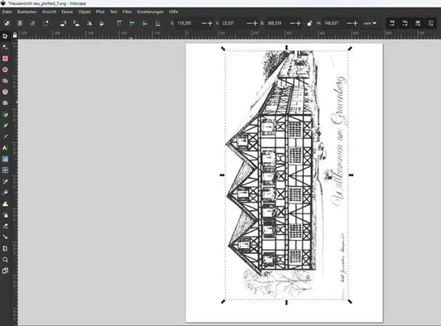Increase Y value with plus button
This screenshot has width=441, height=326.
(x=255, y=23)
